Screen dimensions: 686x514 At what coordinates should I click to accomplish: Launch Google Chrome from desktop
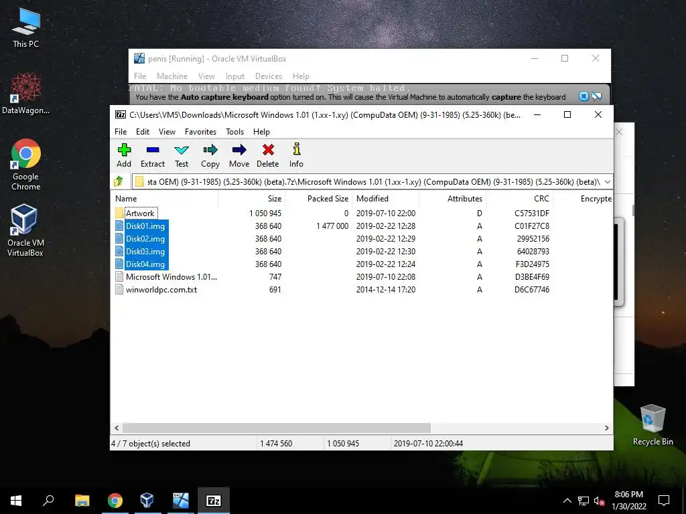click(x=26, y=165)
